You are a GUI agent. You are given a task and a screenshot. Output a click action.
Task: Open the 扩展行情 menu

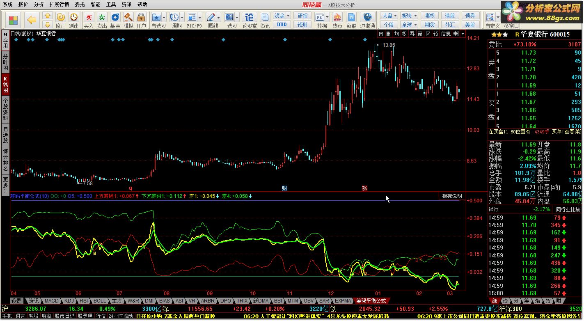click(59, 5)
